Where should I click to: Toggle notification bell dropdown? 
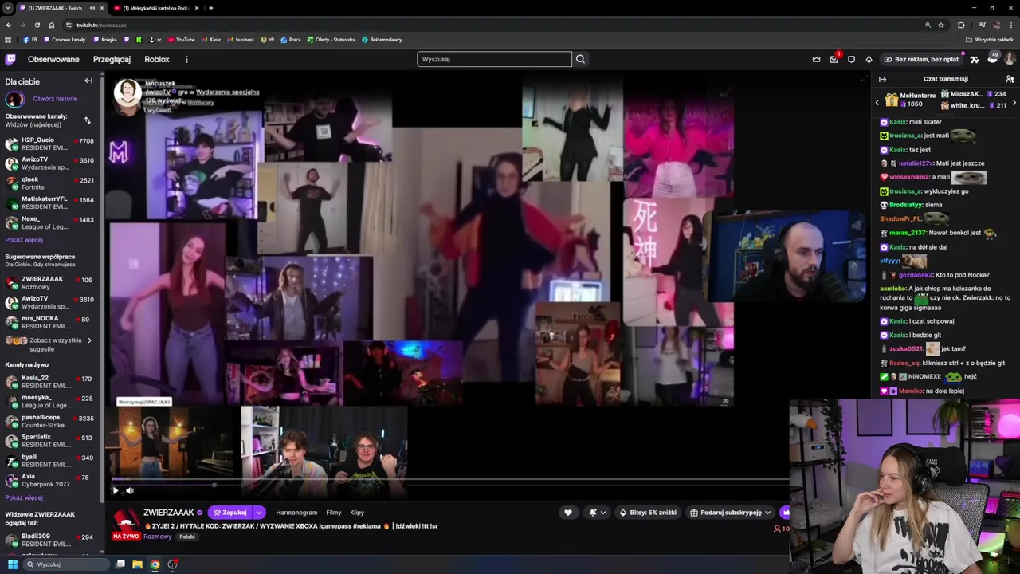(596, 513)
